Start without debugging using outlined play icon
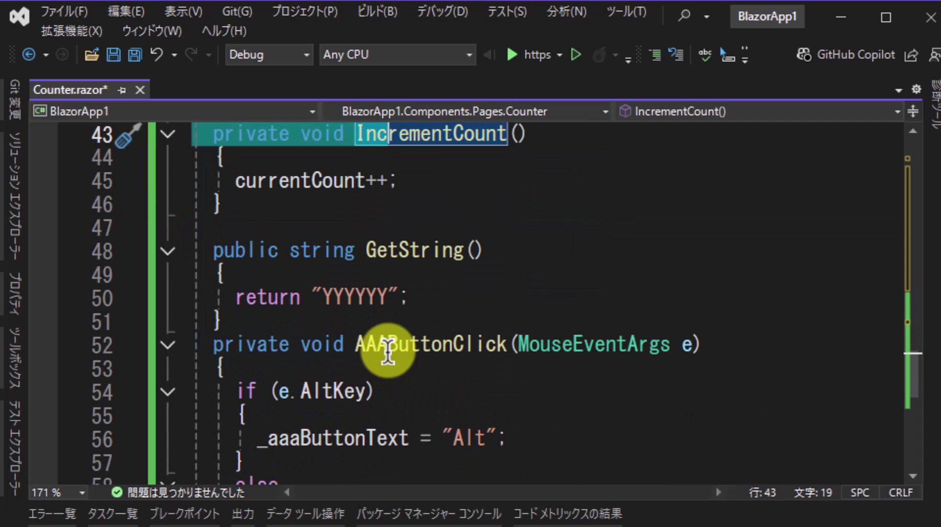The image size is (941, 527). click(576, 54)
